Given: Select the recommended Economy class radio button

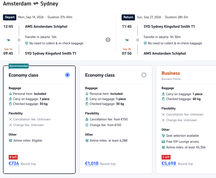Looking at the screenshot, I should click(x=67, y=75).
